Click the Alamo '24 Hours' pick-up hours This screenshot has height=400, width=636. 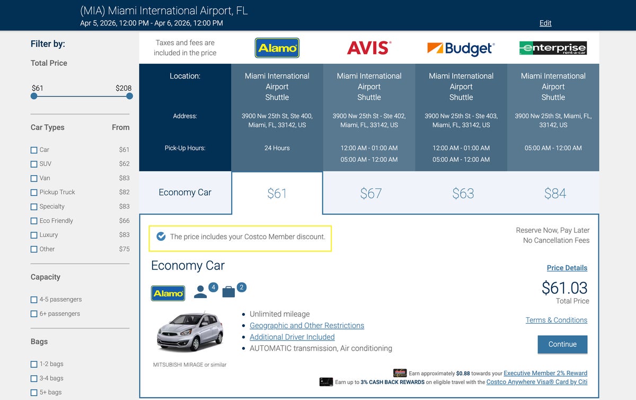pyautogui.click(x=277, y=148)
